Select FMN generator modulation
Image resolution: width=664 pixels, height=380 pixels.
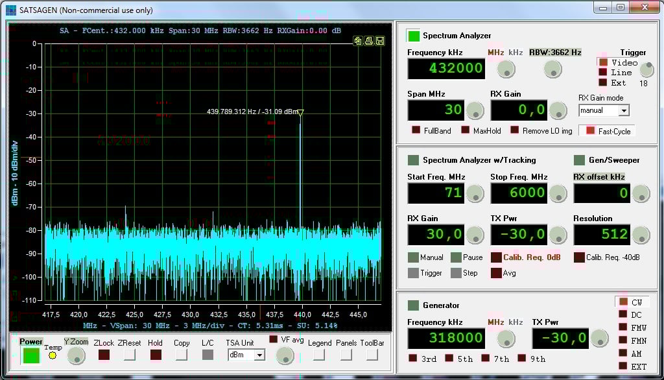tap(623, 340)
